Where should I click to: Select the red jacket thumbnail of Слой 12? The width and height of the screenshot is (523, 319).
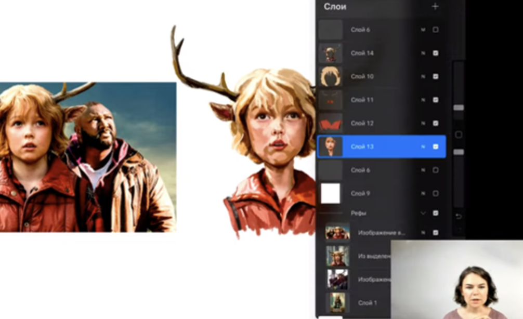pyautogui.click(x=331, y=123)
